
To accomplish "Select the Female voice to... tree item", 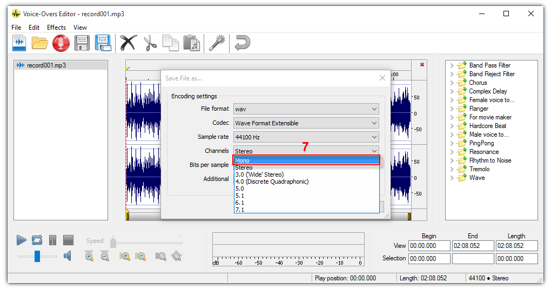I will 492,100.
